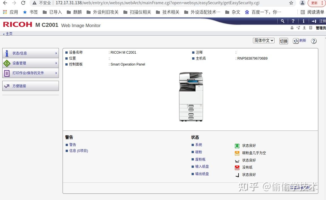Open the 已导入 bookmarks folder
326x200 pixels.
[x=52, y=12]
